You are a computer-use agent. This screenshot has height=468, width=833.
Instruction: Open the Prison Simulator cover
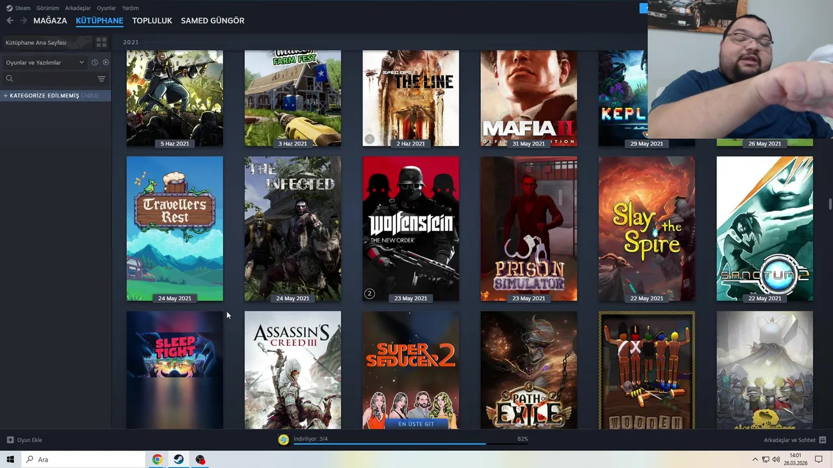(528, 229)
